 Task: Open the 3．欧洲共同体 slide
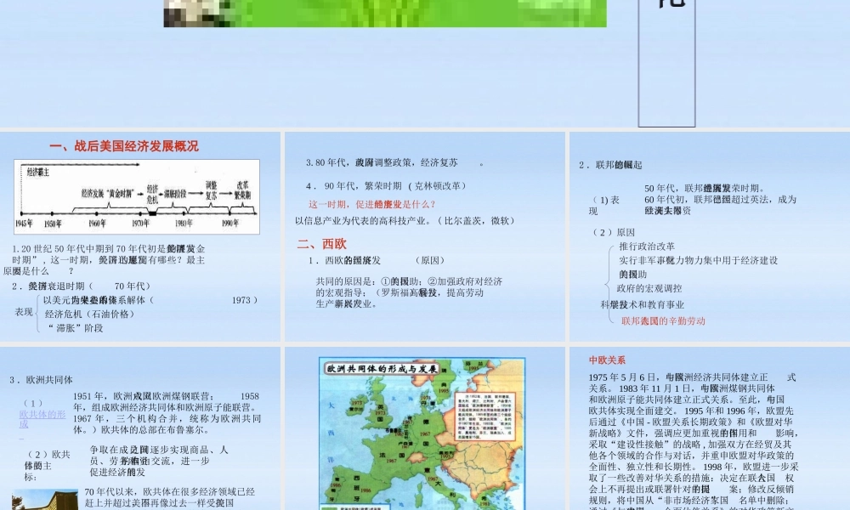click(140, 428)
